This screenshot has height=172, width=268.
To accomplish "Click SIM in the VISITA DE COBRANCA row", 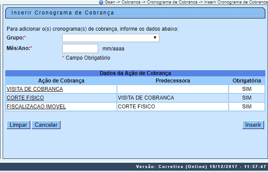I will [x=247, y=89].
